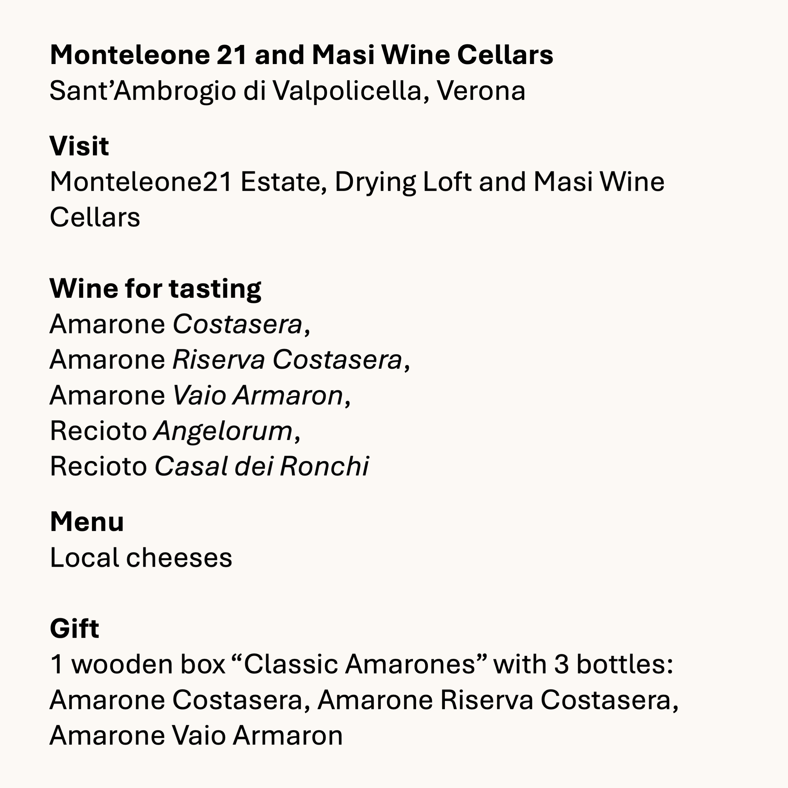This screenshot has height=788, width=788.
Task: Click the Menu heading
Action: (86, 522)
